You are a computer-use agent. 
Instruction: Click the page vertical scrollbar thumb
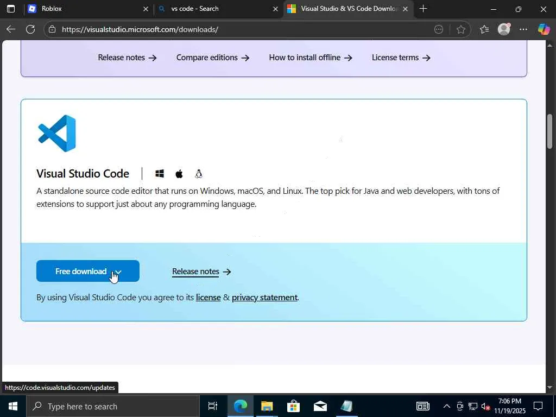[x=549, y=131]
